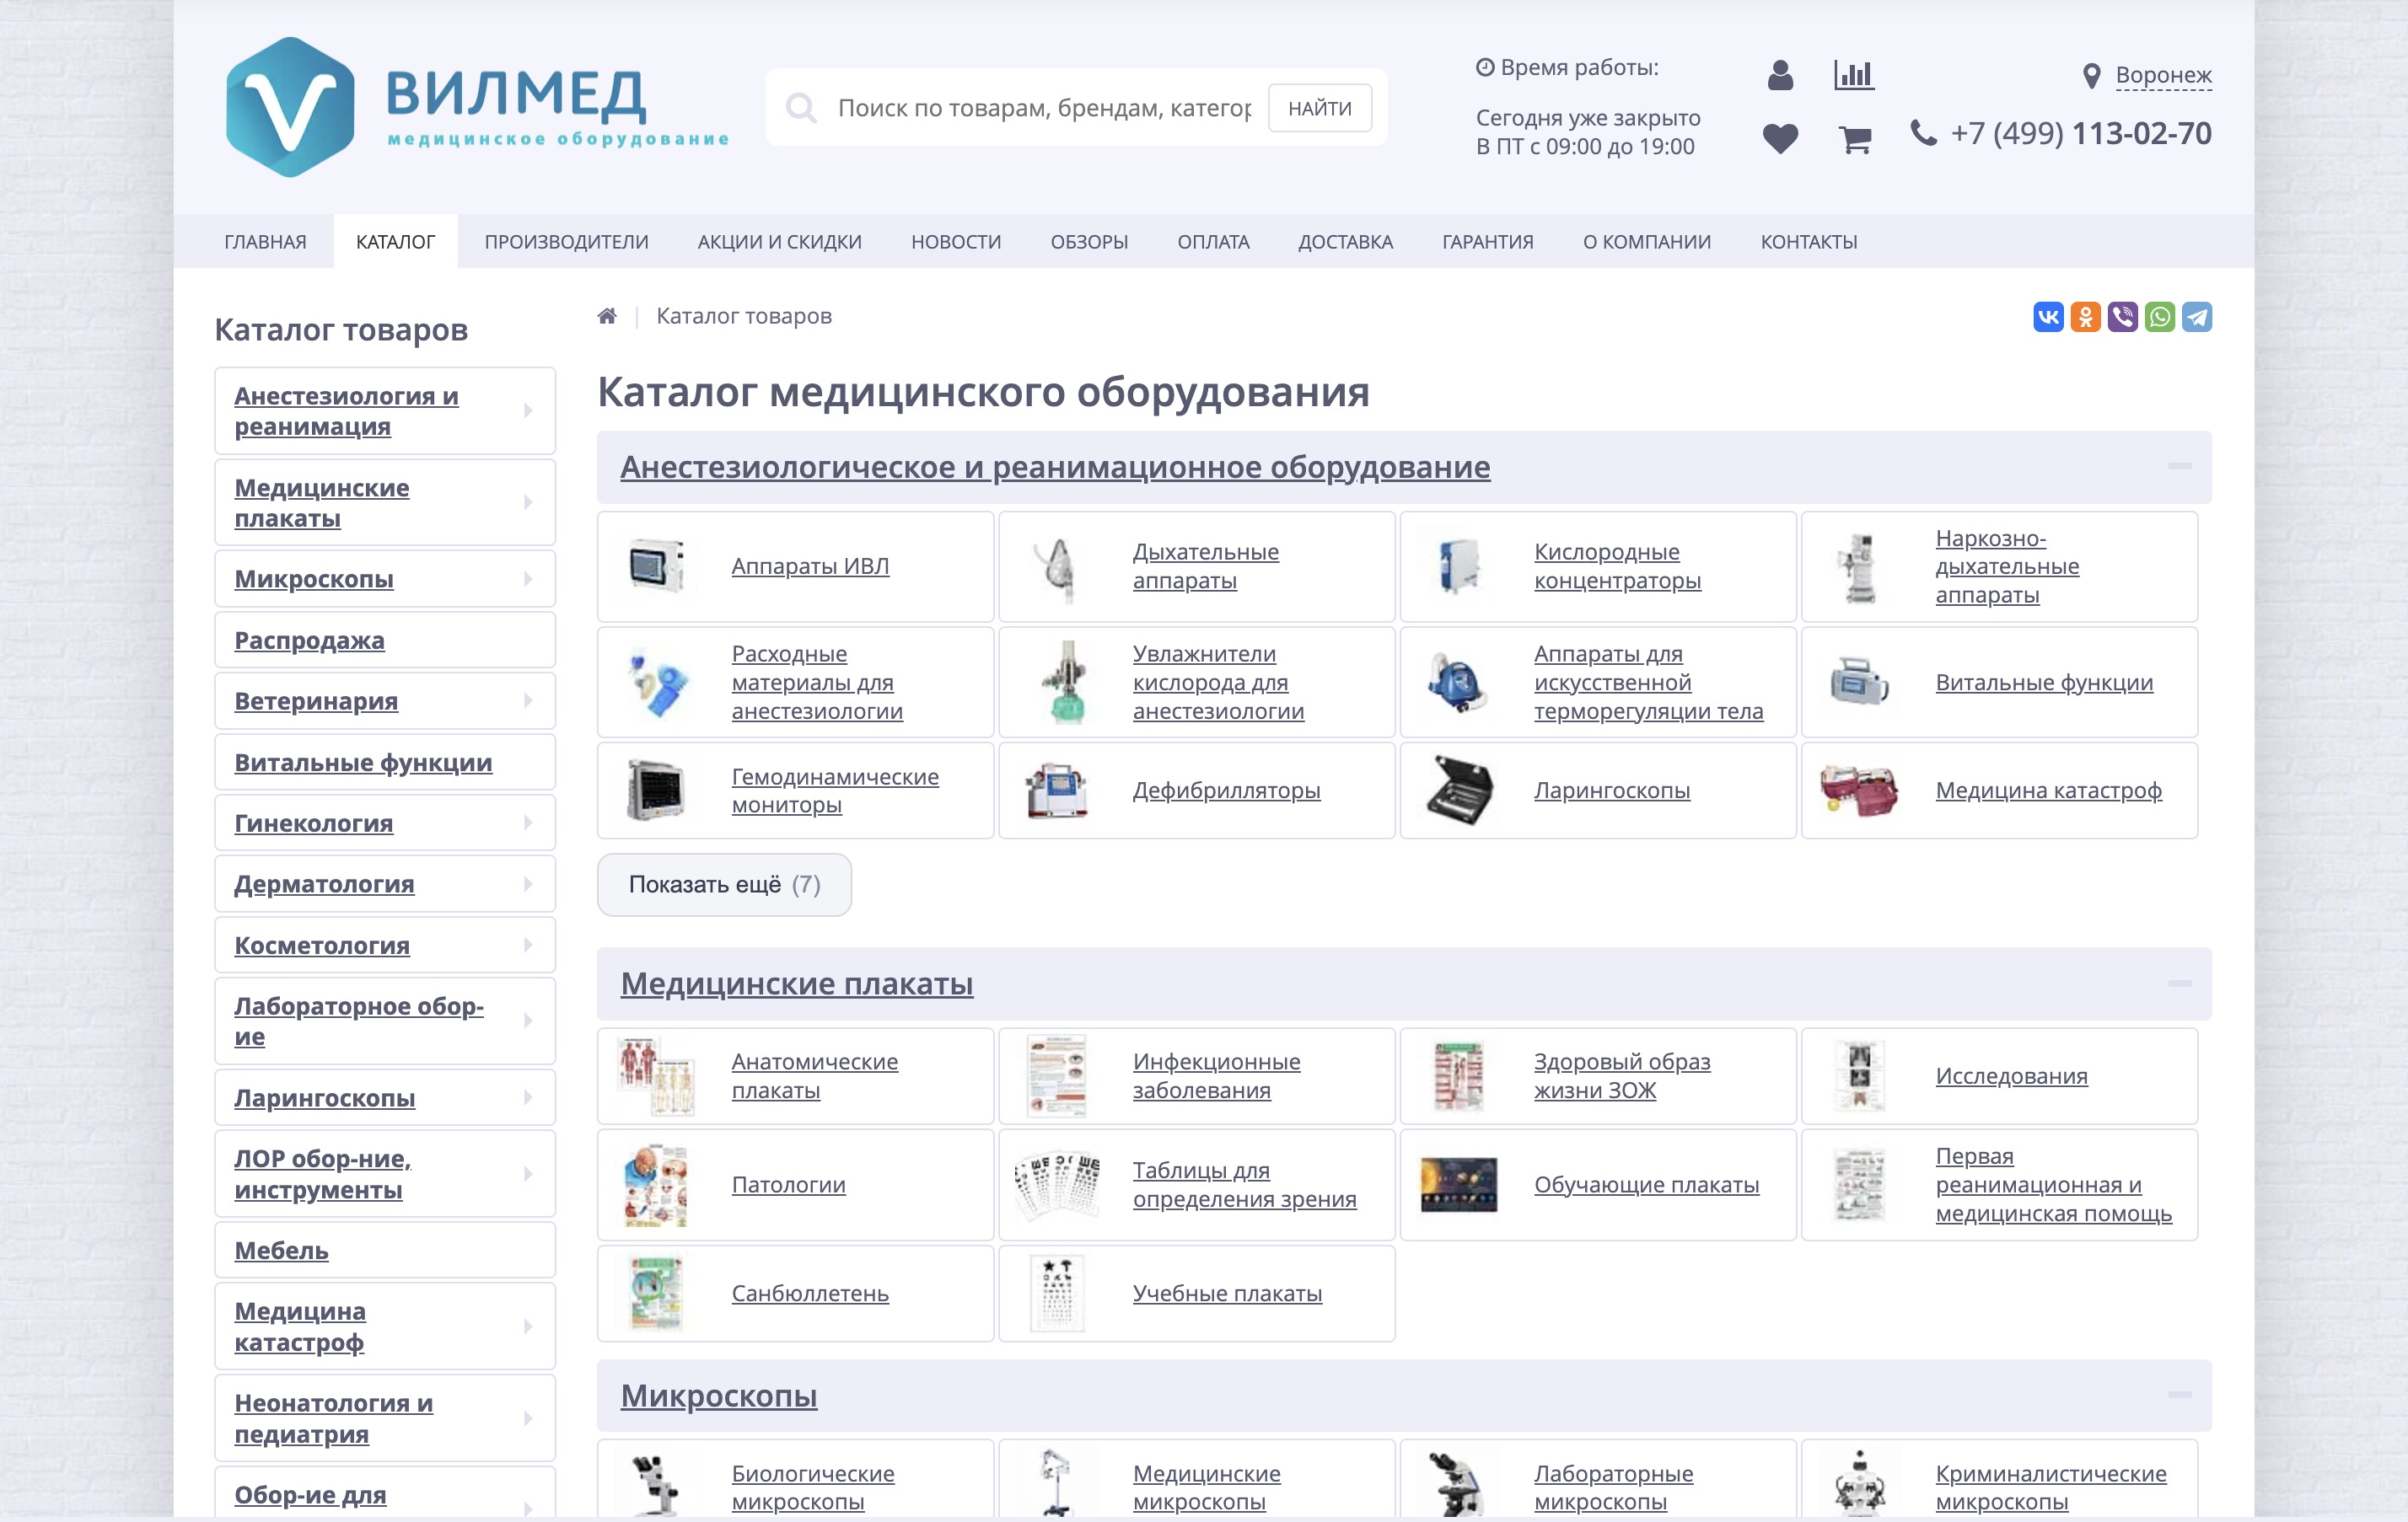
Task: Focus the product search input field
Action: tap(1044, 108)
